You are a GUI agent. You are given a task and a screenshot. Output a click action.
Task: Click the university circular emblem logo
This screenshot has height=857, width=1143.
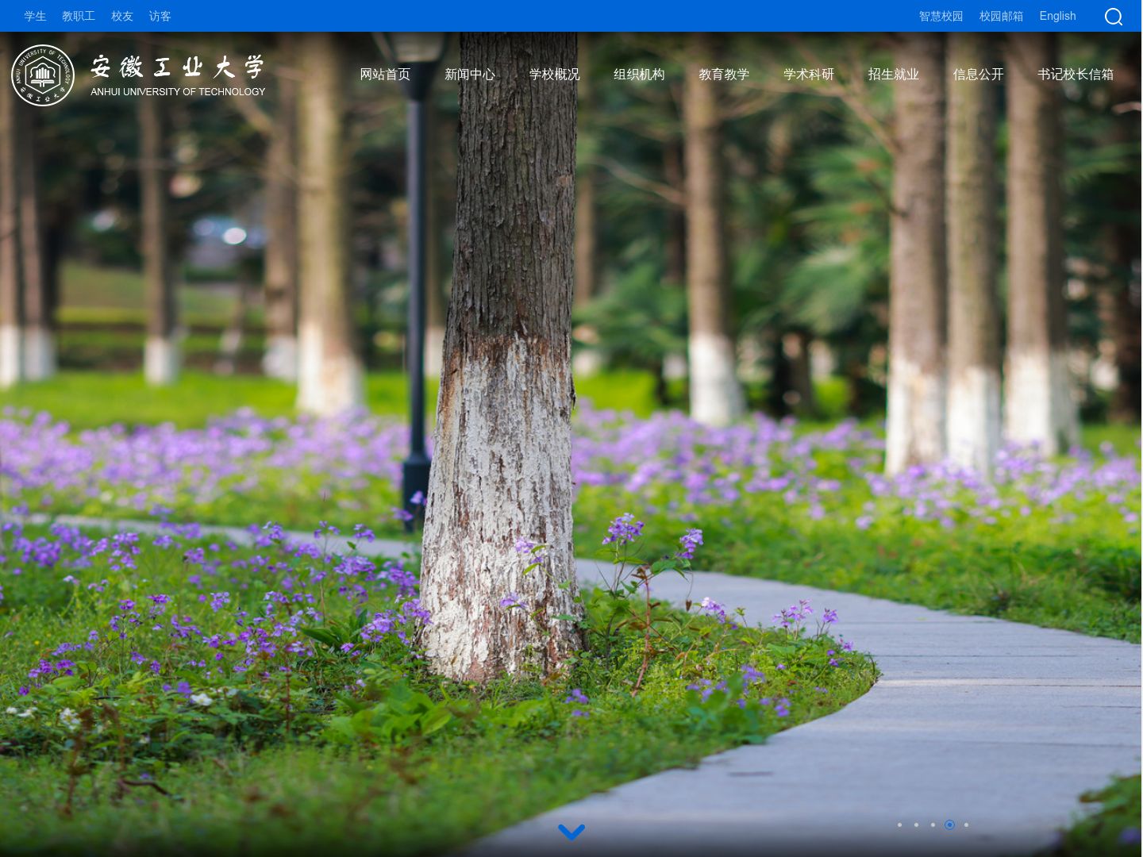43,75
